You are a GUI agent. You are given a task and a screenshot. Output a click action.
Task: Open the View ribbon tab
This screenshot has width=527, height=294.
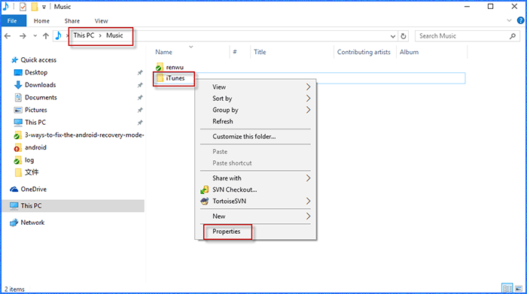tap(101, 21)
